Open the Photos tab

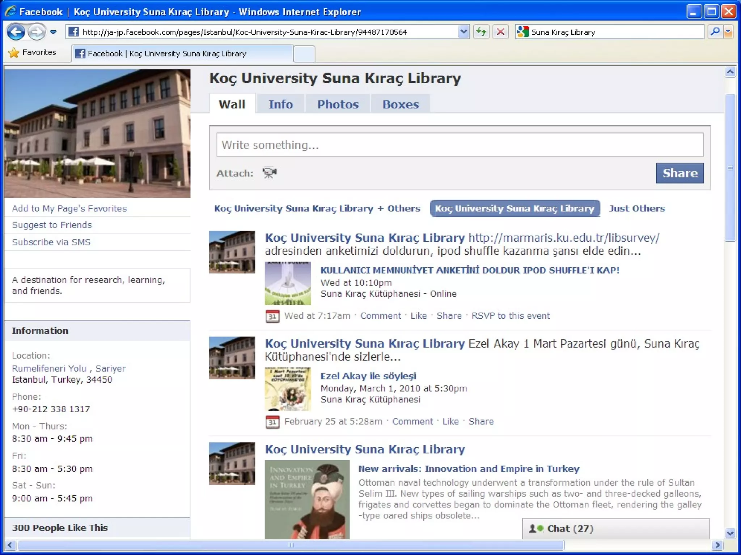pyautogui.click(x=338, y=104)
